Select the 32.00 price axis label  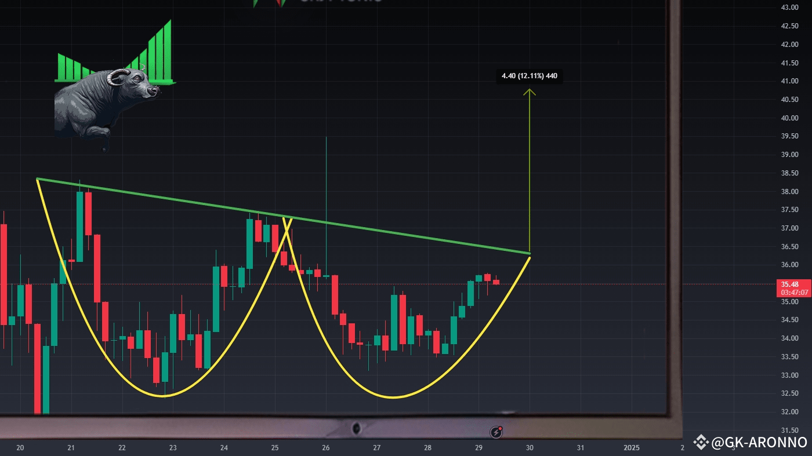pyautogui.click(x=789, y=412)
